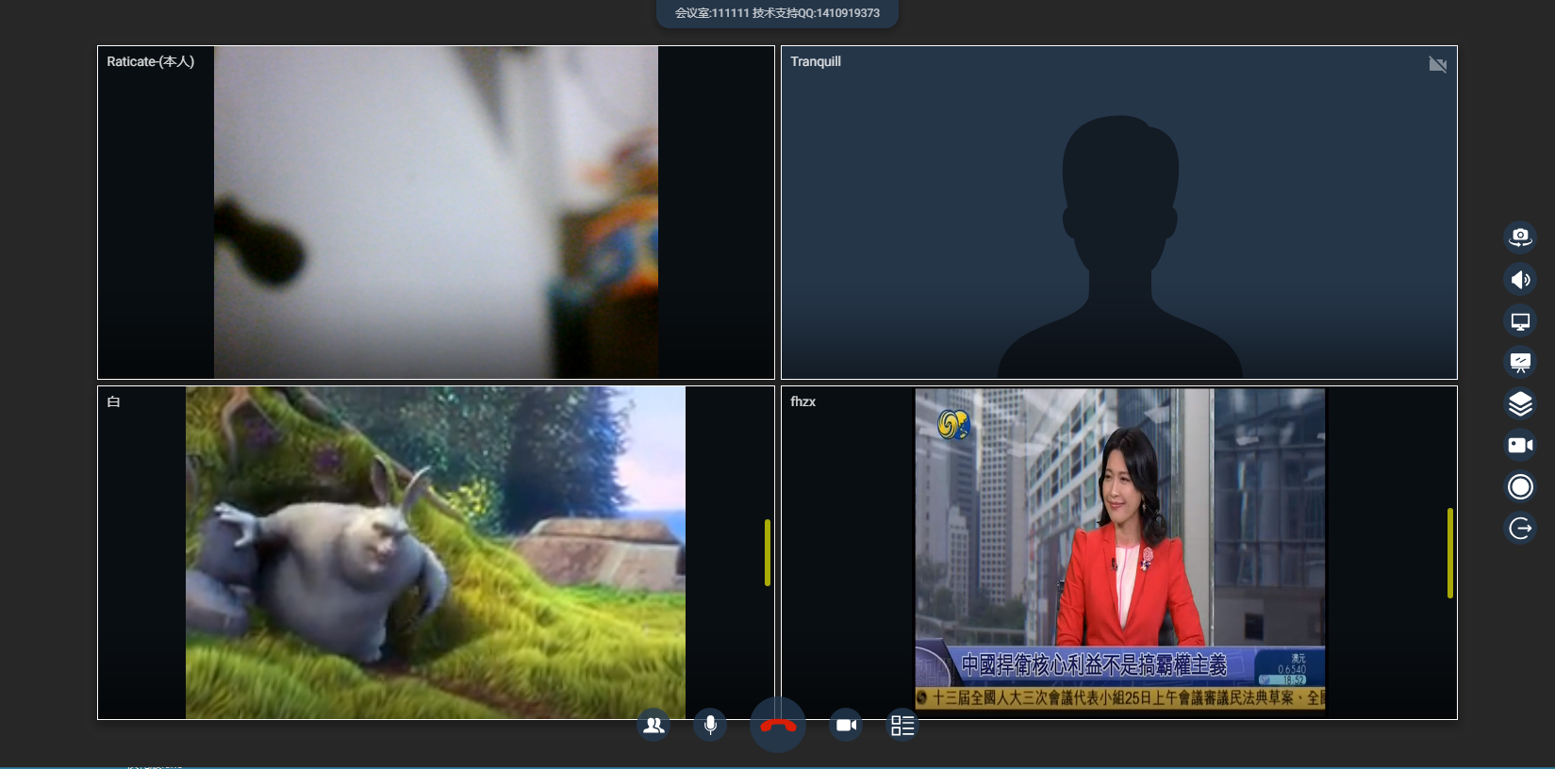The width and height of the screenshot is (1555, 769).
Task: Click the meeting room 111111 info label
Action: [777, 13]
